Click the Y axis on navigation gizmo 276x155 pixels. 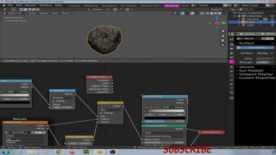tap(224, 23)
